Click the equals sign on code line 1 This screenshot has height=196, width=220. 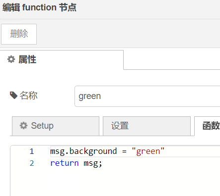coord(124,151)
